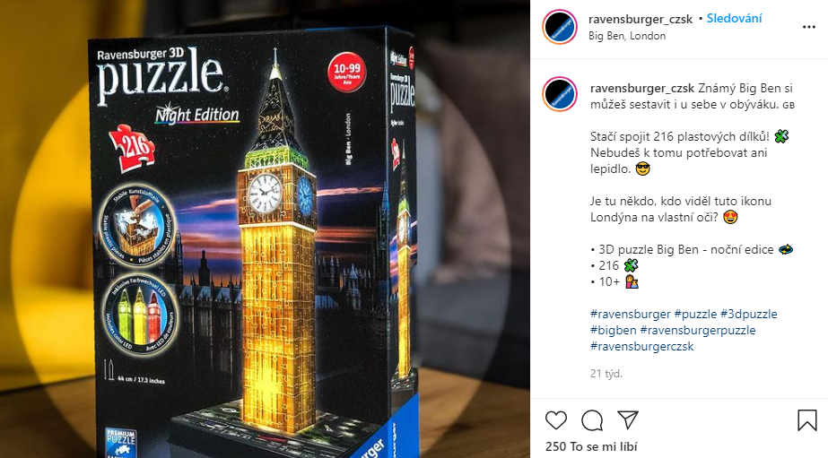Open the #ravensburger hashtag
828x458 pixels.
coord(631,314)
